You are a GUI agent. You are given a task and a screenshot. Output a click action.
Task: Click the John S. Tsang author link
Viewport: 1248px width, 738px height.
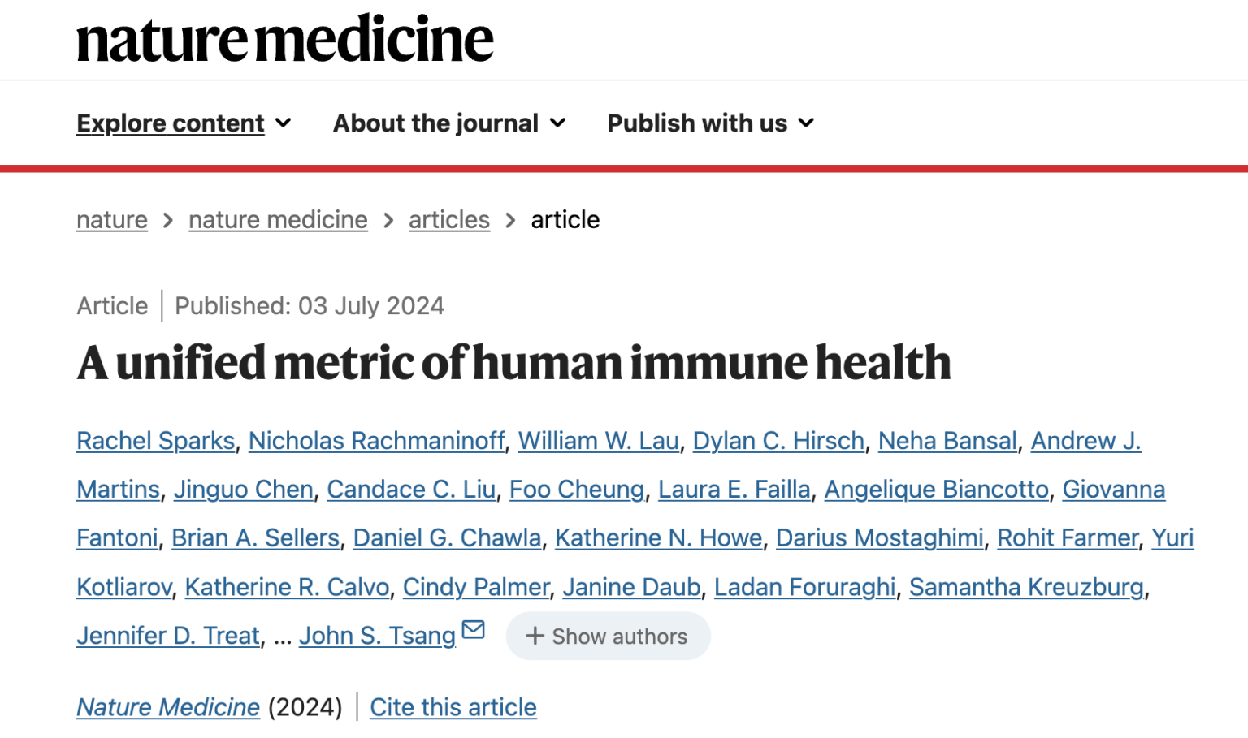click(377, 635)
